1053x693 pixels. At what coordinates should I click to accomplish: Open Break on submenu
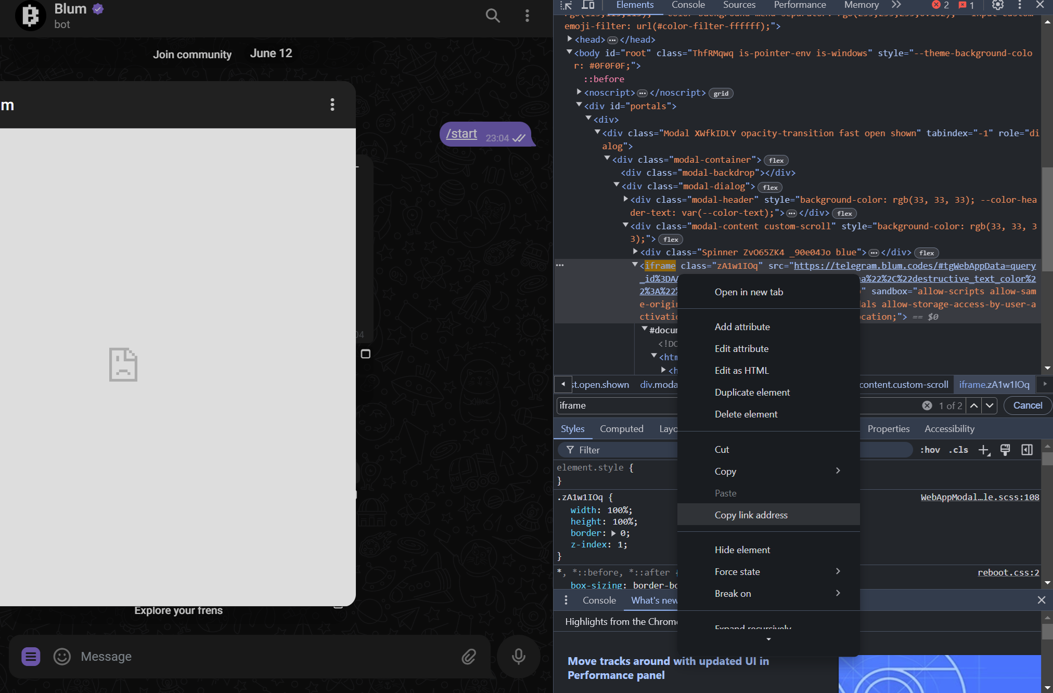[768, 593]
